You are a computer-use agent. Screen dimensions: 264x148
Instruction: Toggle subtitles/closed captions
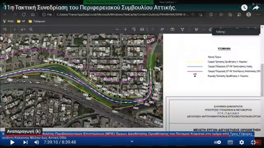point(230,142)
